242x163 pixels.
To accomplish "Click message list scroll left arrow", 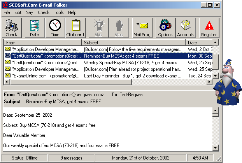I will click(7, 82).
